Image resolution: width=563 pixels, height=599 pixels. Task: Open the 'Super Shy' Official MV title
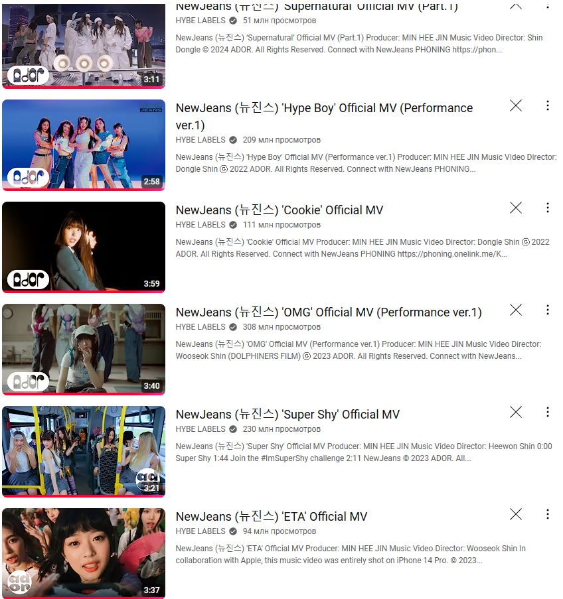tap(287, 415)
